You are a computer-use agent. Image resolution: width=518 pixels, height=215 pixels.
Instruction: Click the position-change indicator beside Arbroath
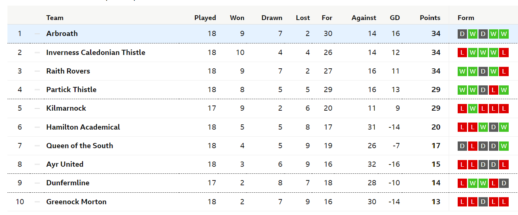coord(37,34)
